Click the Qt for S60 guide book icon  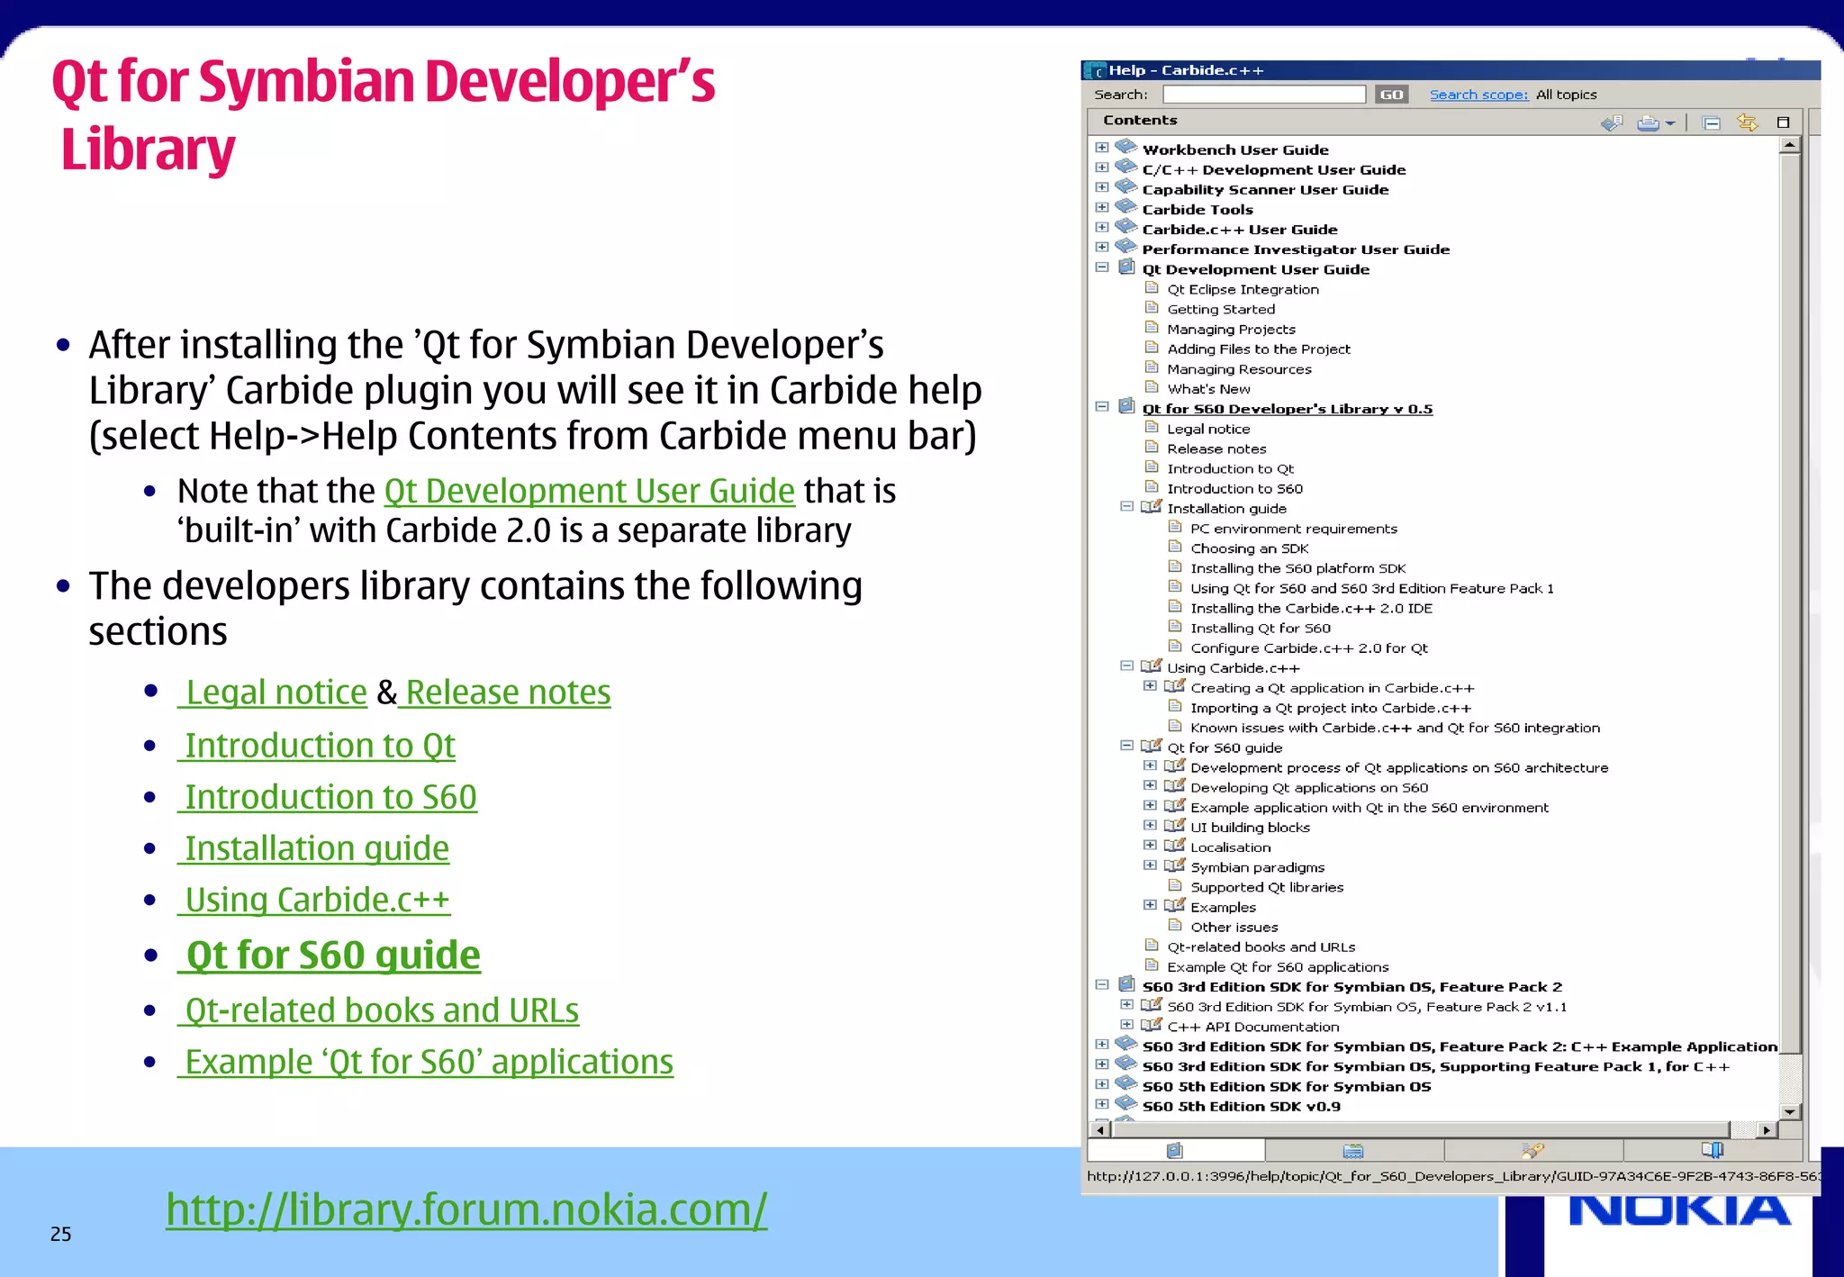tap(1152, 746)
